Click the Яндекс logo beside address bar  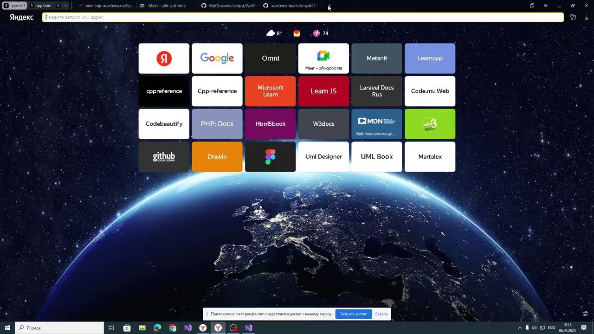[21, 17]
